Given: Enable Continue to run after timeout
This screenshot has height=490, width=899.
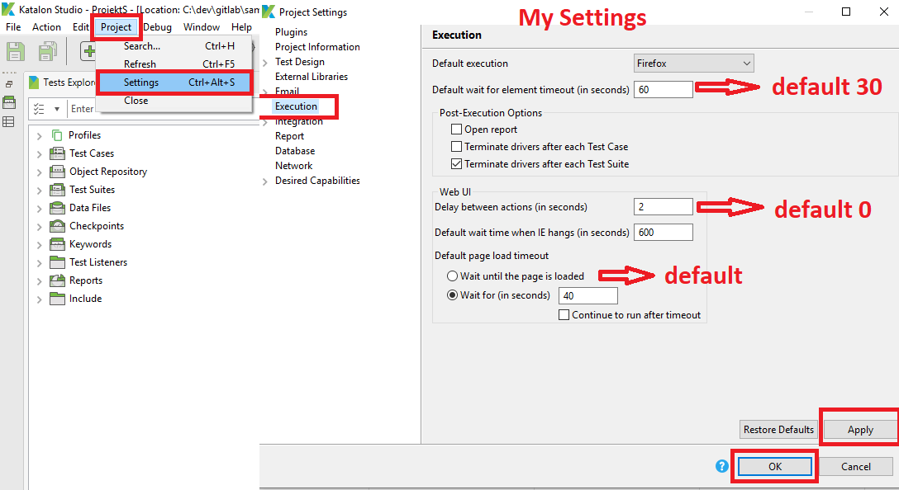Looking at the screenshot, I should point(564,315).
